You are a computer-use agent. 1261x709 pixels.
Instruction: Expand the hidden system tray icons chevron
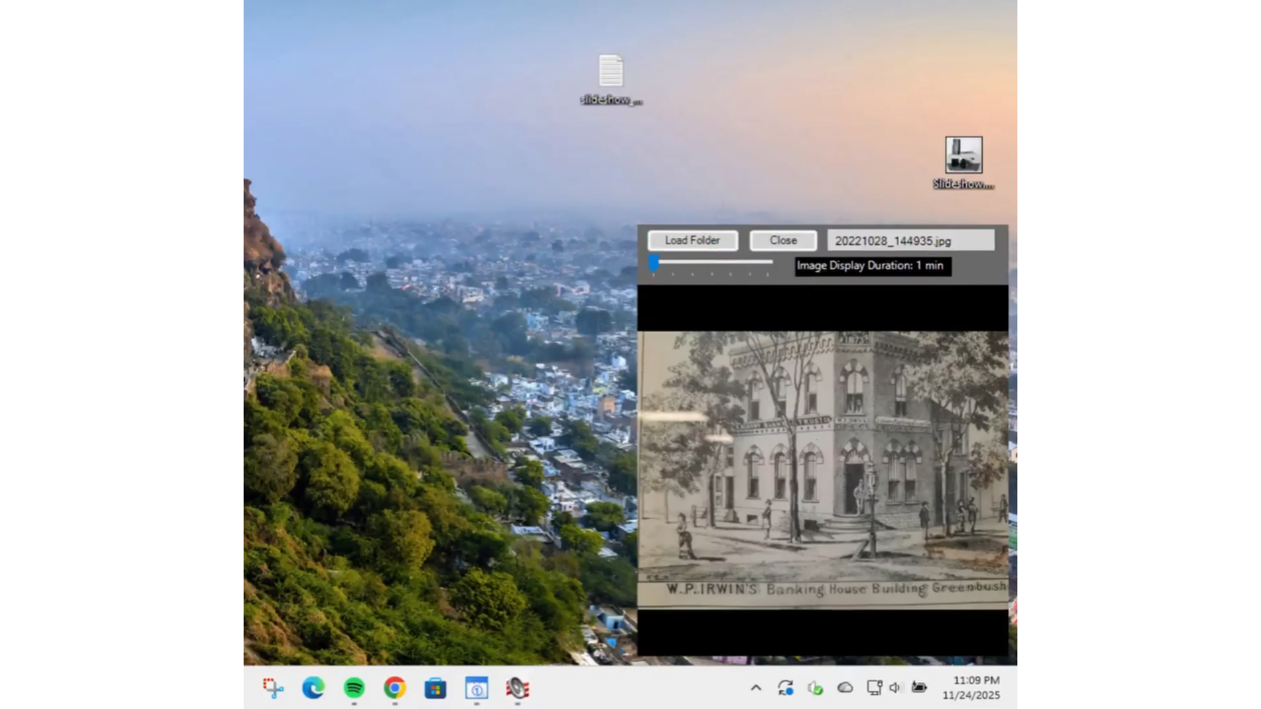pyautogui.click(x=756, y=688)
